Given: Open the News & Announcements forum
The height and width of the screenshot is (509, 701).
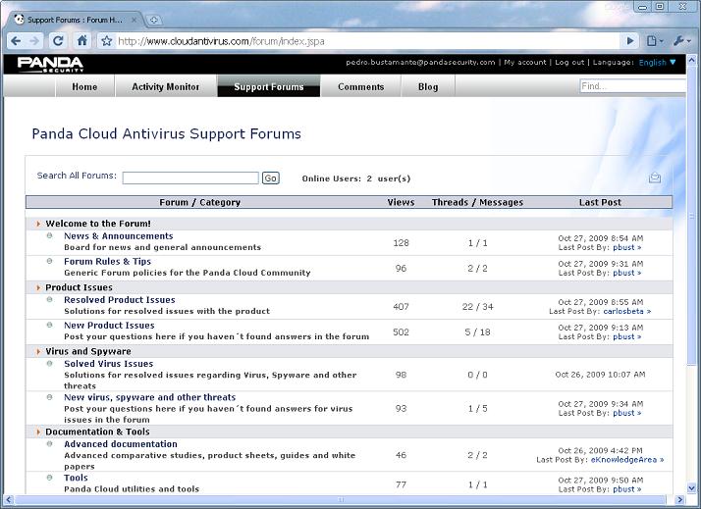Looking at the screenshot, I should 119,235.
